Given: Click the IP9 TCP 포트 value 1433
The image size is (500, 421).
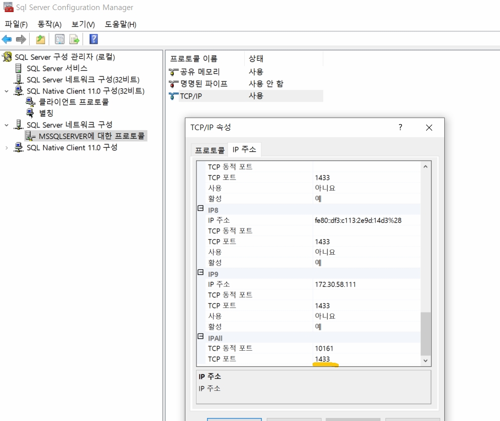Looking at the screenshot, I should 322,306.
